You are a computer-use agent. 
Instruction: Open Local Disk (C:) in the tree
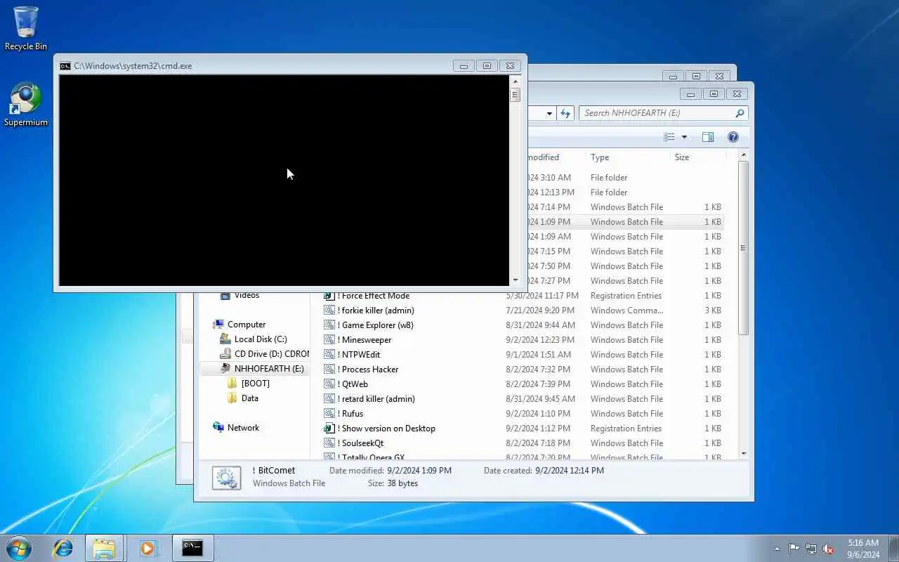click(260, 339)
